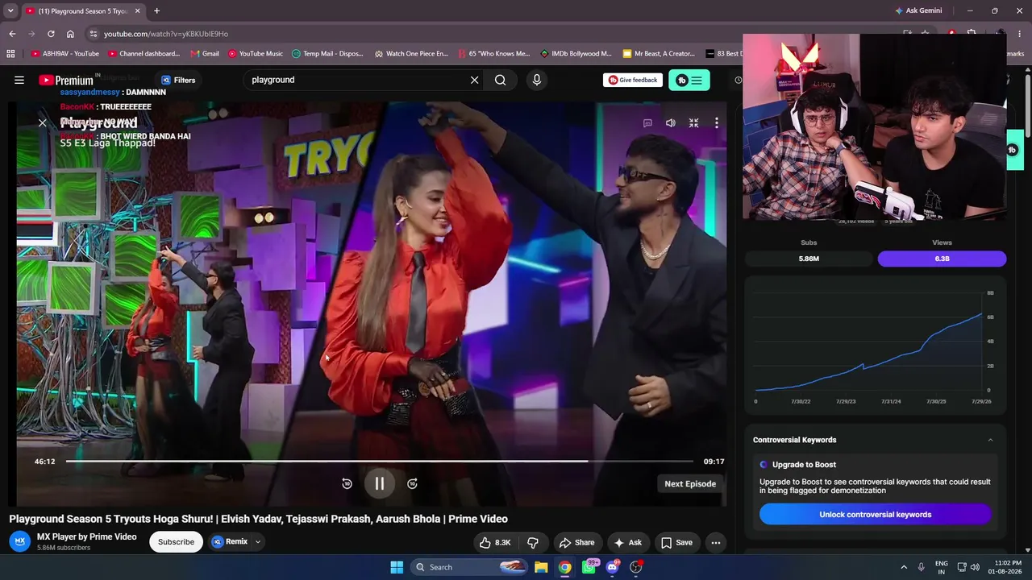Open a new browser tab
The height and width of the screenshot is (580, 1032).
156,10
